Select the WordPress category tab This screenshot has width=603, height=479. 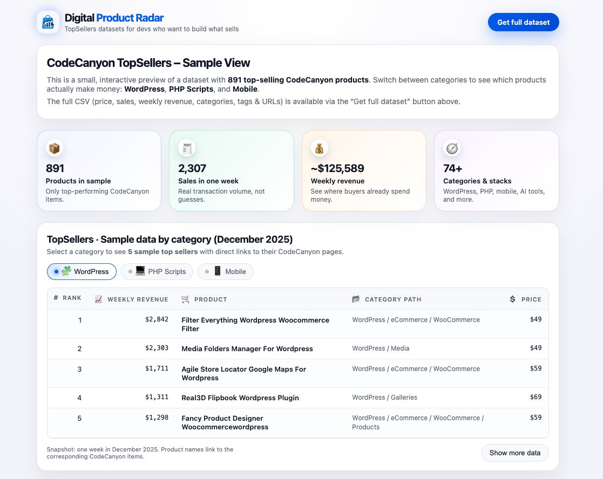(x=82, y=271)
